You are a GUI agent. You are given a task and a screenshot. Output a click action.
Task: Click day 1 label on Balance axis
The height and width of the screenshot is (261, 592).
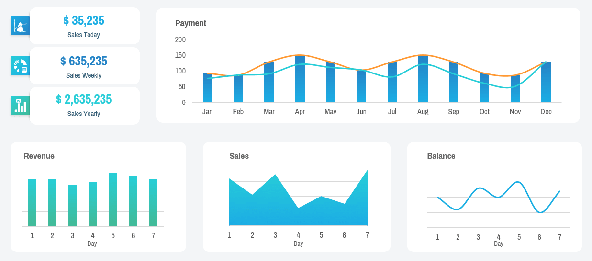click(x=437, y=237)
